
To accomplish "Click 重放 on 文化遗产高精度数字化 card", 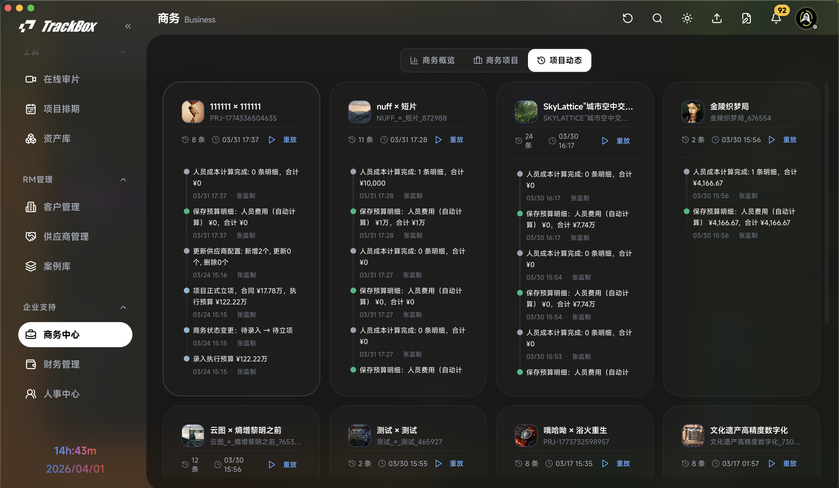I will click(783, 463).
